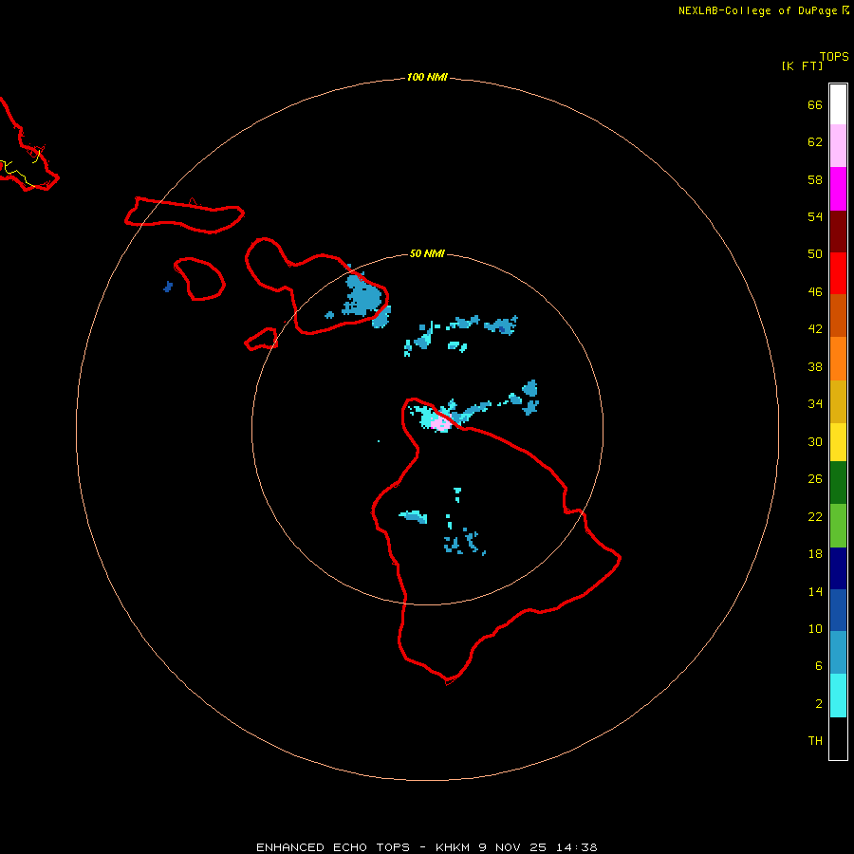The height and width of the screenshot is (854, 854).
Task: Click the legend value 22
Action: pos(815,517)
